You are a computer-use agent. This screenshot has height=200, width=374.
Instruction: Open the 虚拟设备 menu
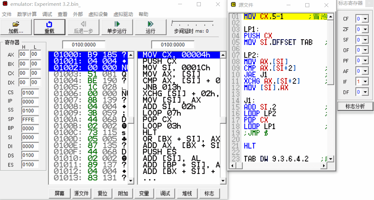[x=98, y=14]
